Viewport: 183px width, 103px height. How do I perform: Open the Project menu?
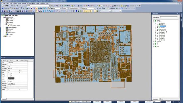tap(15, 3)
